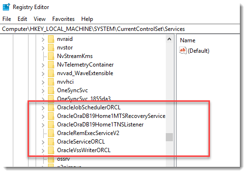Expand the OracleOraDB19Home1MTSRecoveryService key
The width and height of the screenshot is (247, 174).
tap(43, 116)
